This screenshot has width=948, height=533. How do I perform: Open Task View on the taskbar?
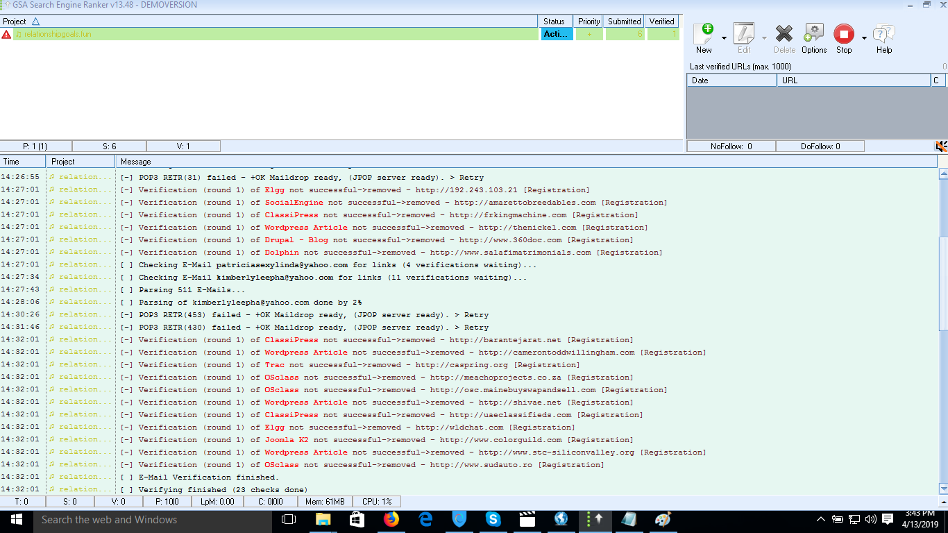pos(289,519)
